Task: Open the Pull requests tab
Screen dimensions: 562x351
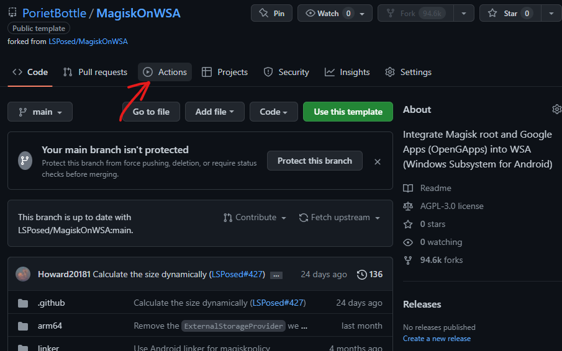Action: click(x=95, y=72)
